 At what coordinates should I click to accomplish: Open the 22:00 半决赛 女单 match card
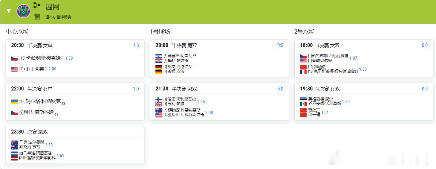pos(75,101)
